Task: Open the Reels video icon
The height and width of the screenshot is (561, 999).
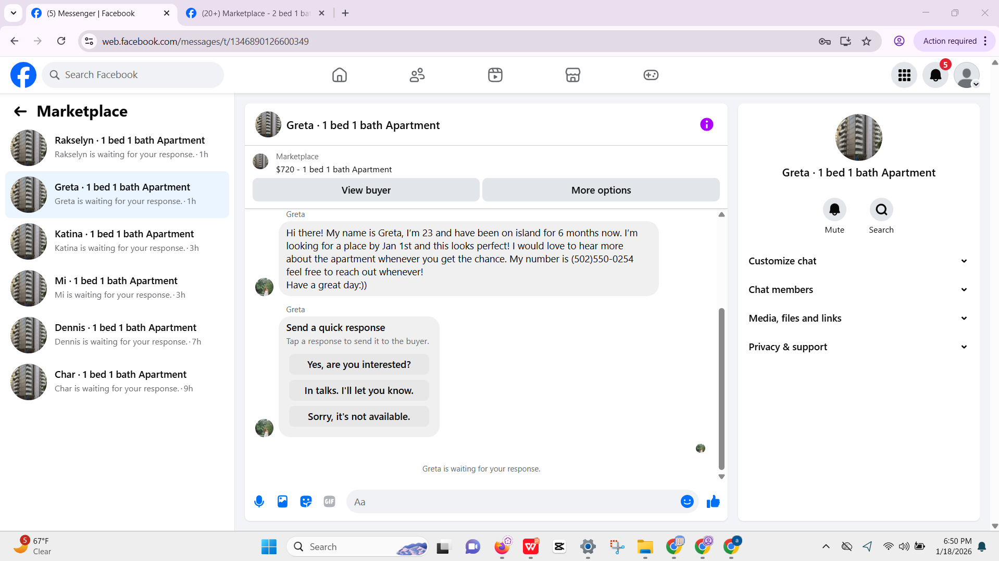Action: tap(495, 75)
